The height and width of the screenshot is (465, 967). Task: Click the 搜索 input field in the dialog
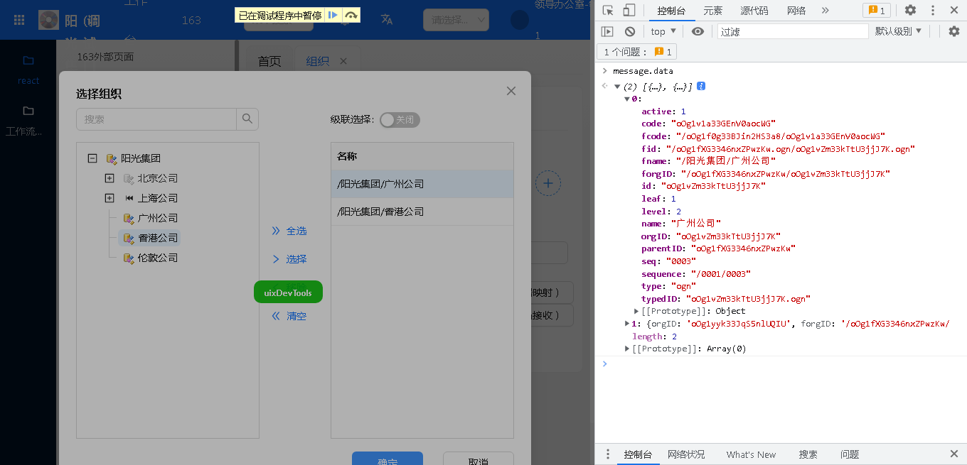[x=156, y=119]
